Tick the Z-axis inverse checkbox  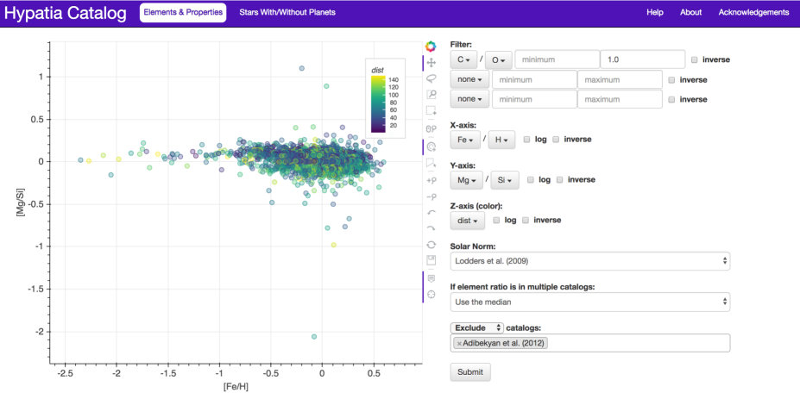coord(526,220)
